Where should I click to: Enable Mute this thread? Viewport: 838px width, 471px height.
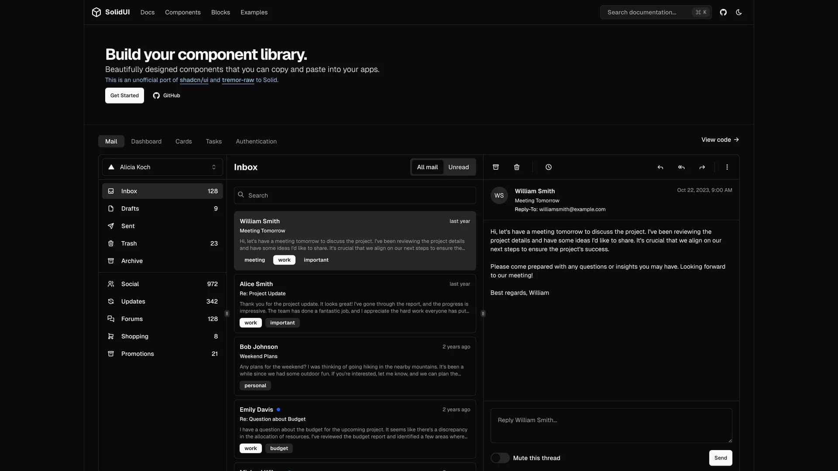(x=500, y=458)
